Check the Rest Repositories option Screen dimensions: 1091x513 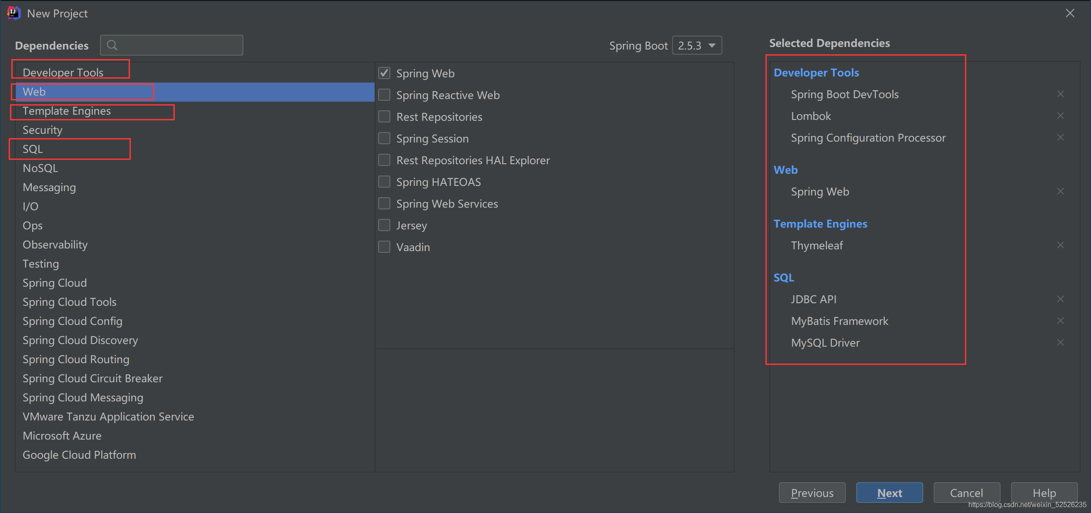pos(384,116)
